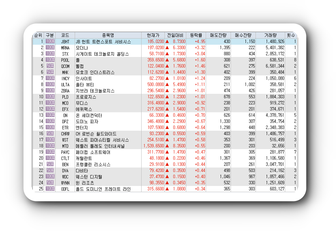Open stock name 엔터지
The width and height of the screenshot is (336, 231).
[x=82, y=128]
